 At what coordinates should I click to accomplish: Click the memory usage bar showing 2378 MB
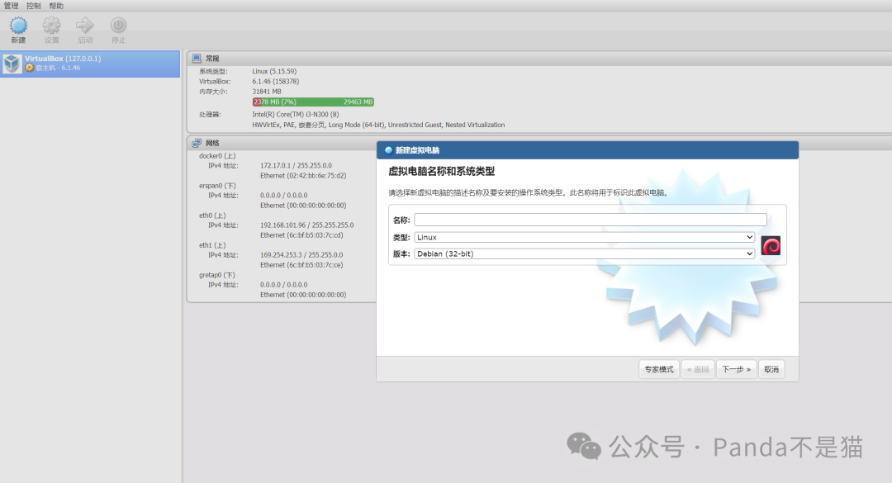[313, 102]
